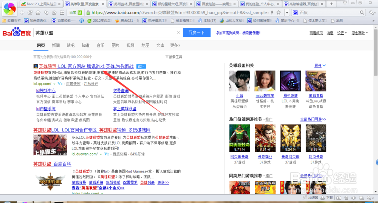Open the wrench tools icon
Image resolution: width=378 pixels, height=203 pixels.
372,12
